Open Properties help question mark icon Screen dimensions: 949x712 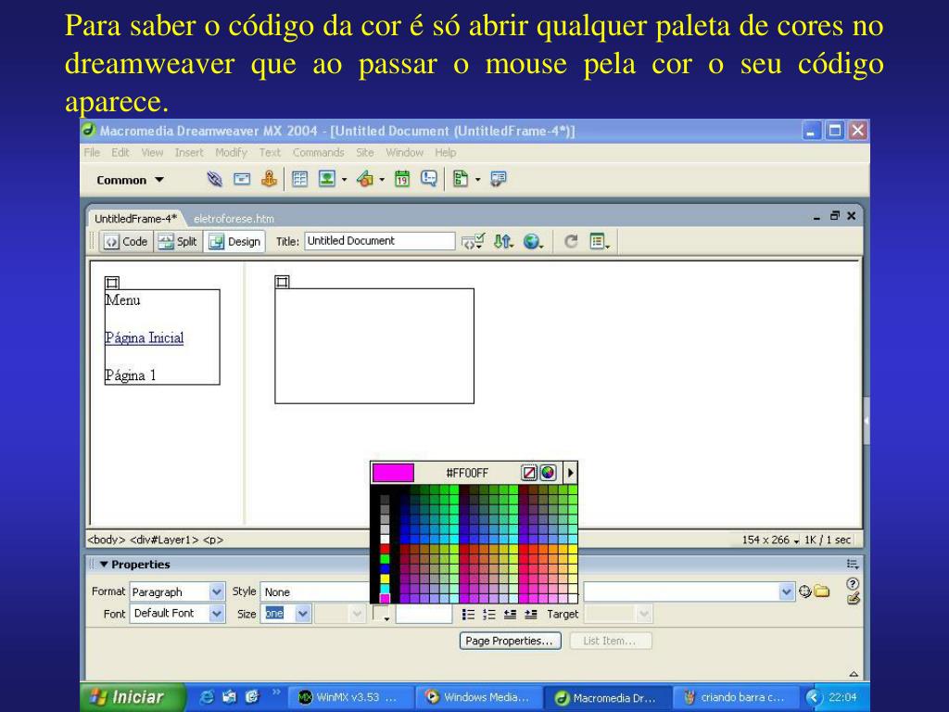click(853, 584)
